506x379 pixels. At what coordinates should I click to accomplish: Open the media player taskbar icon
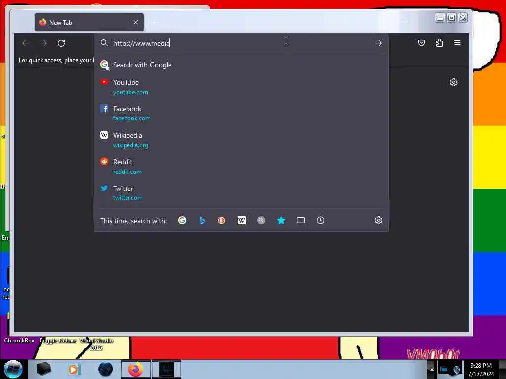[x=74, y=369]
